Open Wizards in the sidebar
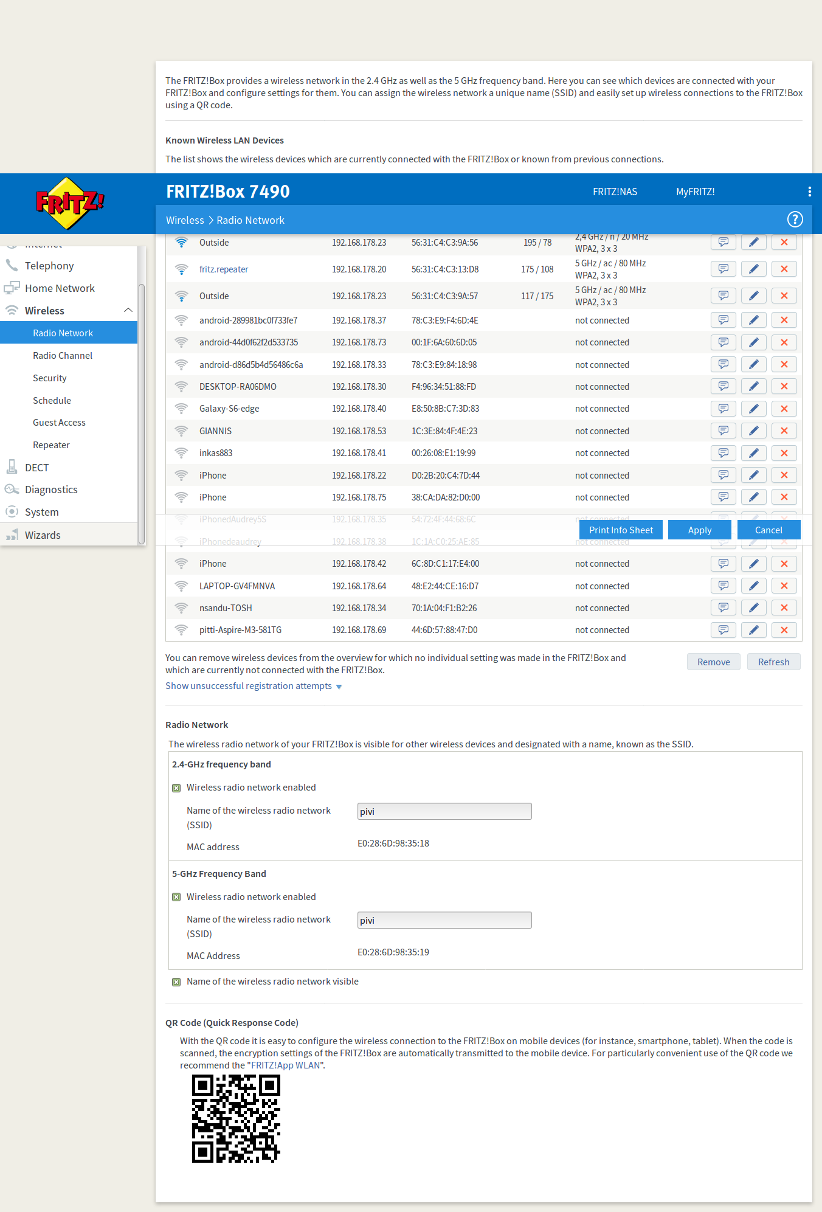822x1212 pixels. coord(43,535)
